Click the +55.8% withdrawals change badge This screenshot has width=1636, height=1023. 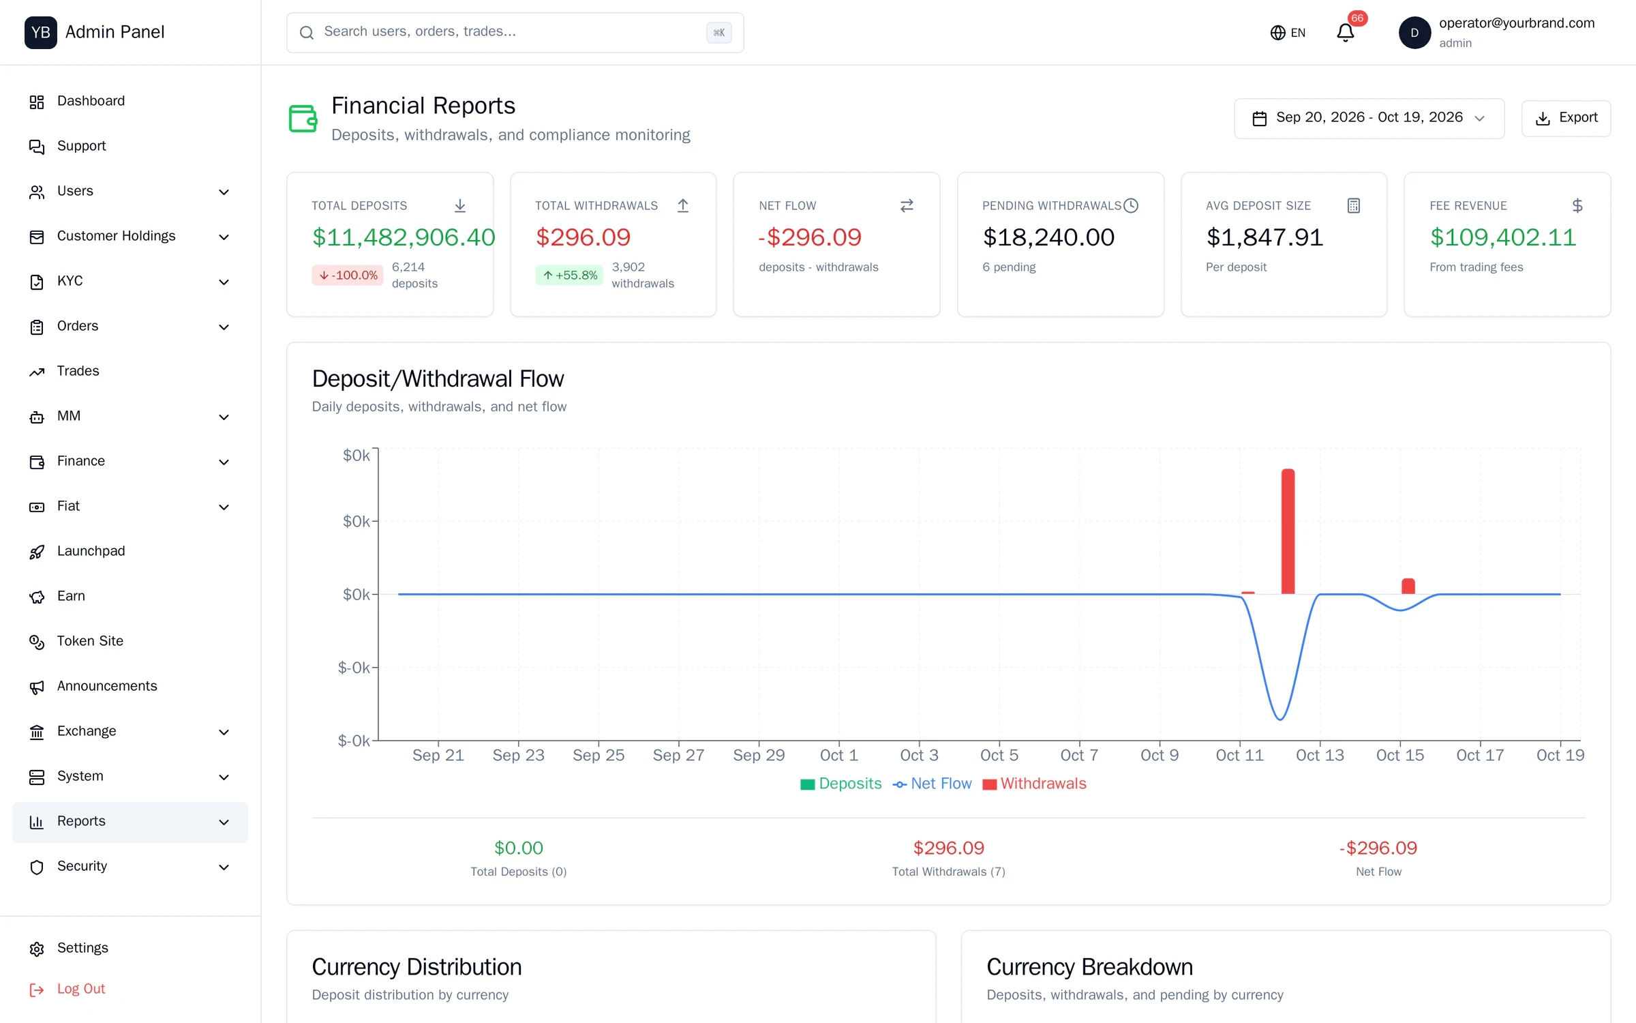569,275
